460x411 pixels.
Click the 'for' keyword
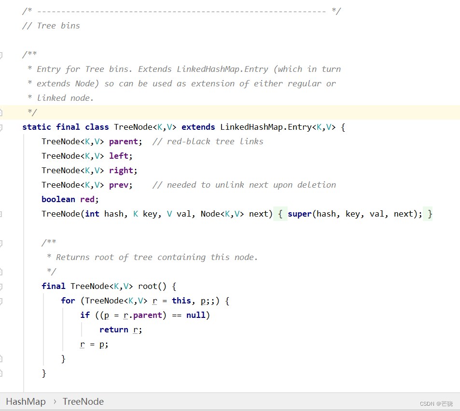pos(68,301)
